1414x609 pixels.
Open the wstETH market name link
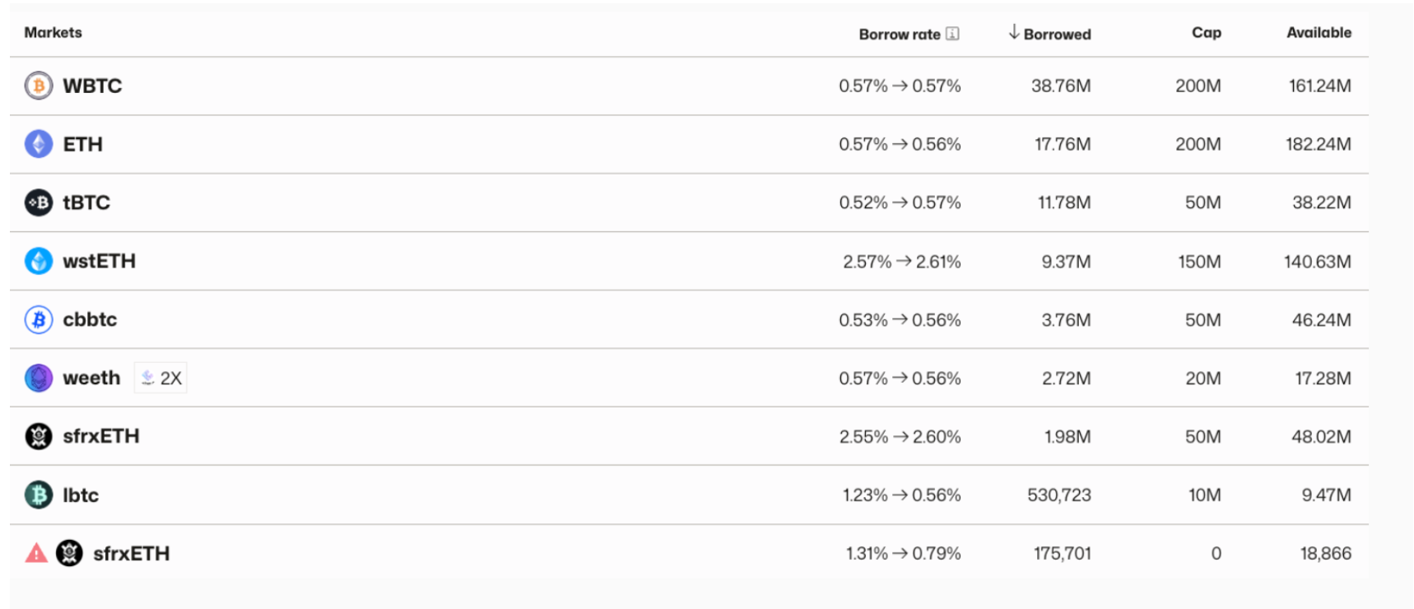pos(99,261)
